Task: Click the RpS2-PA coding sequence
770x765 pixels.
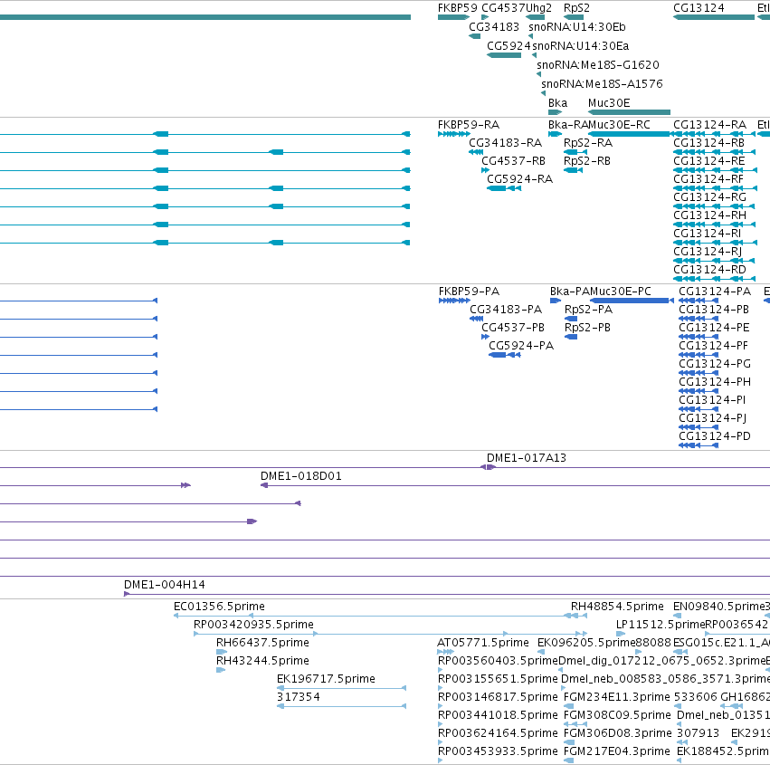Action: click(x=571, y=319)
